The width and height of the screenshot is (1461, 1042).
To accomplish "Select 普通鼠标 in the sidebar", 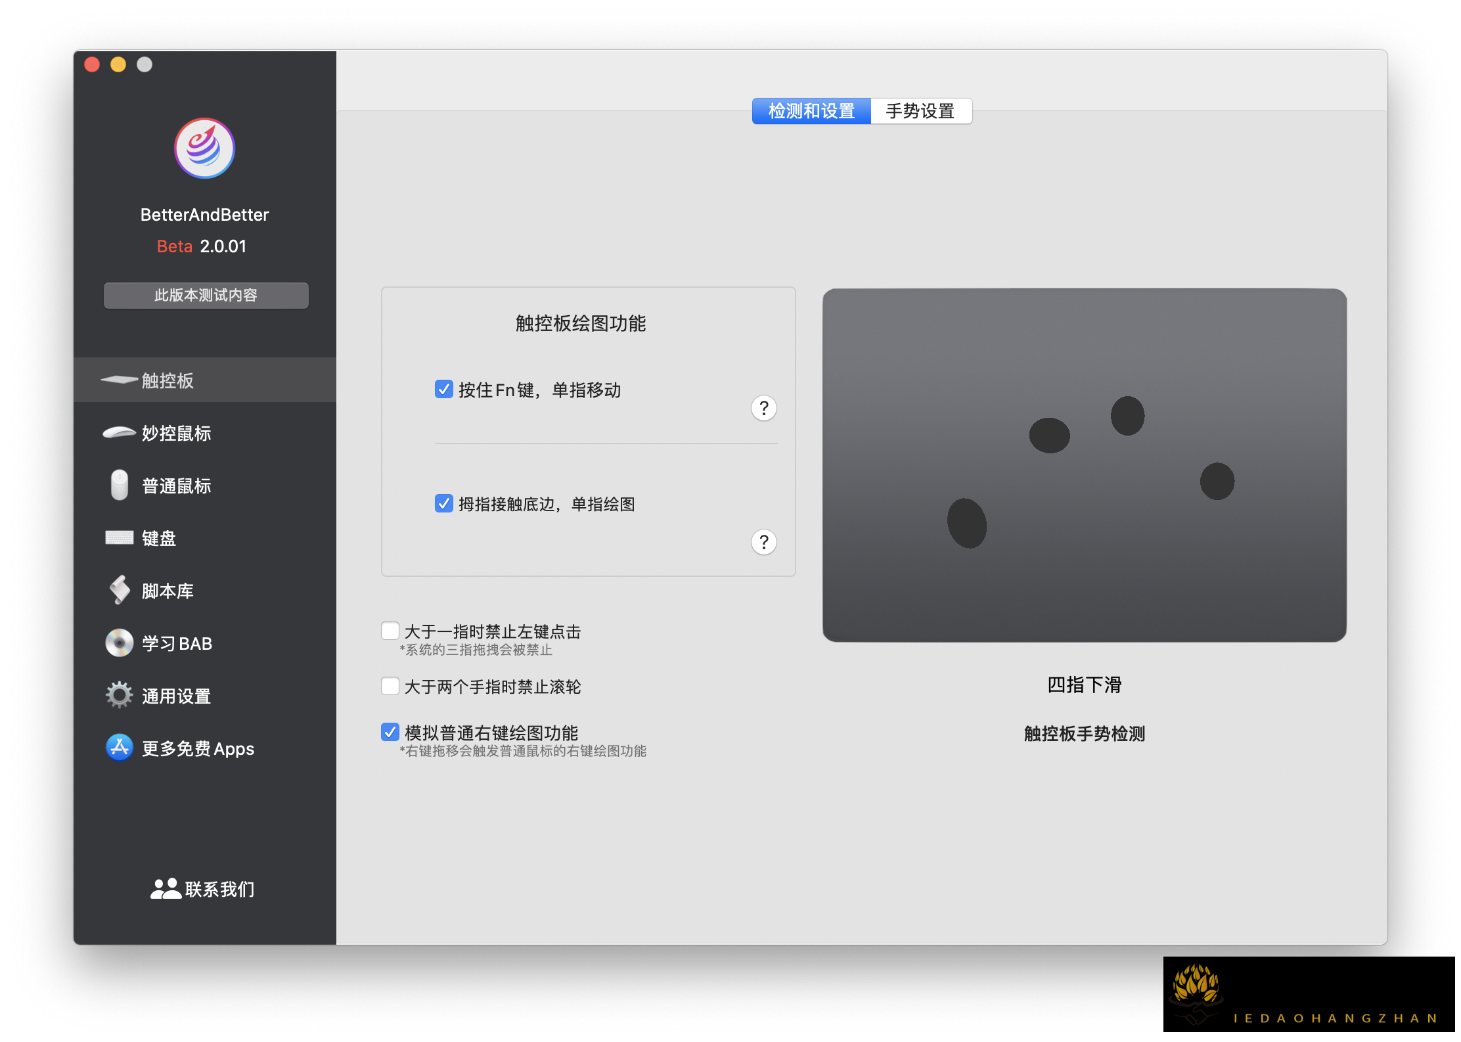I will point(204,485).
